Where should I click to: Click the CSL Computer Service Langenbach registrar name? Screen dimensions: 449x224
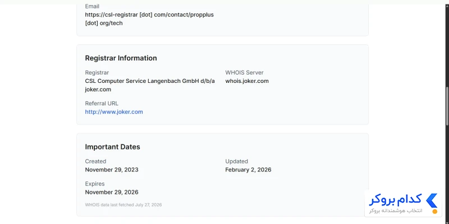coord(150,85)
